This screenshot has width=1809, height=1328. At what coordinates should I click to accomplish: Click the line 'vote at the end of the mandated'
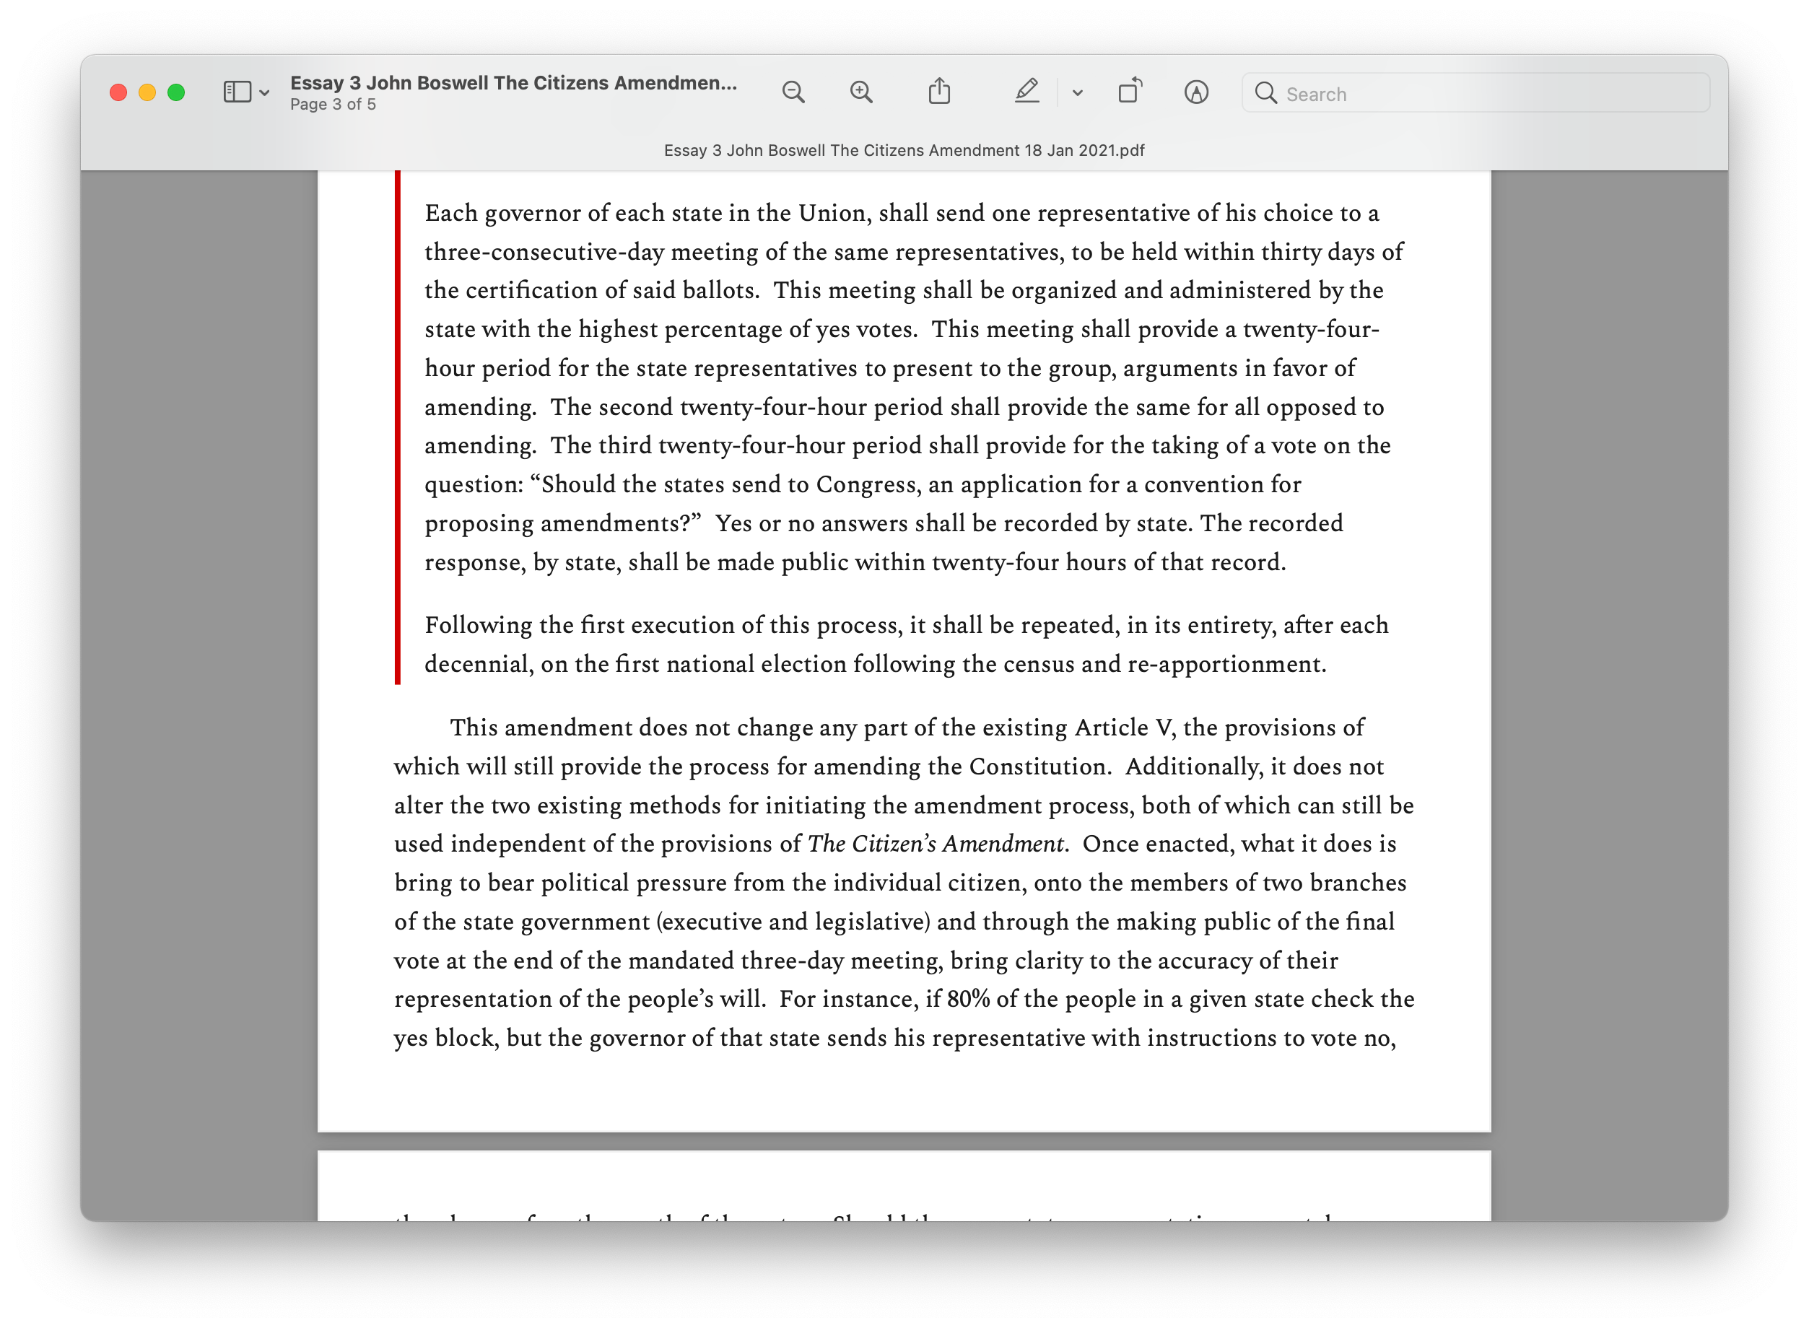point(866,961)
